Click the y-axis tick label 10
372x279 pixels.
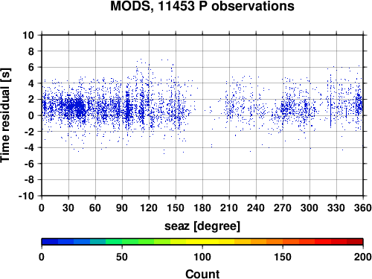coord(28,35)
